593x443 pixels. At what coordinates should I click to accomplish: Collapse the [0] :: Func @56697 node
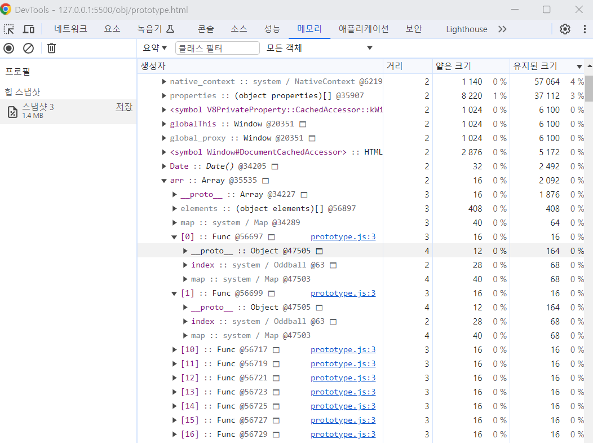click(174, 237)
